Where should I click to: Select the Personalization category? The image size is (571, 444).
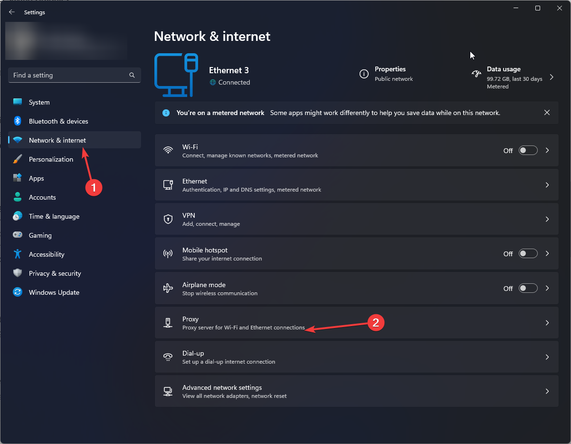[x=75, y=159]
